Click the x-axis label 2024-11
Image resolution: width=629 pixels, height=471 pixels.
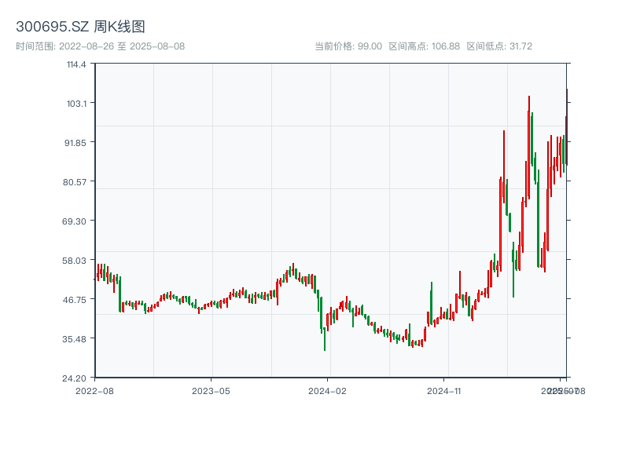pos(443,391)
